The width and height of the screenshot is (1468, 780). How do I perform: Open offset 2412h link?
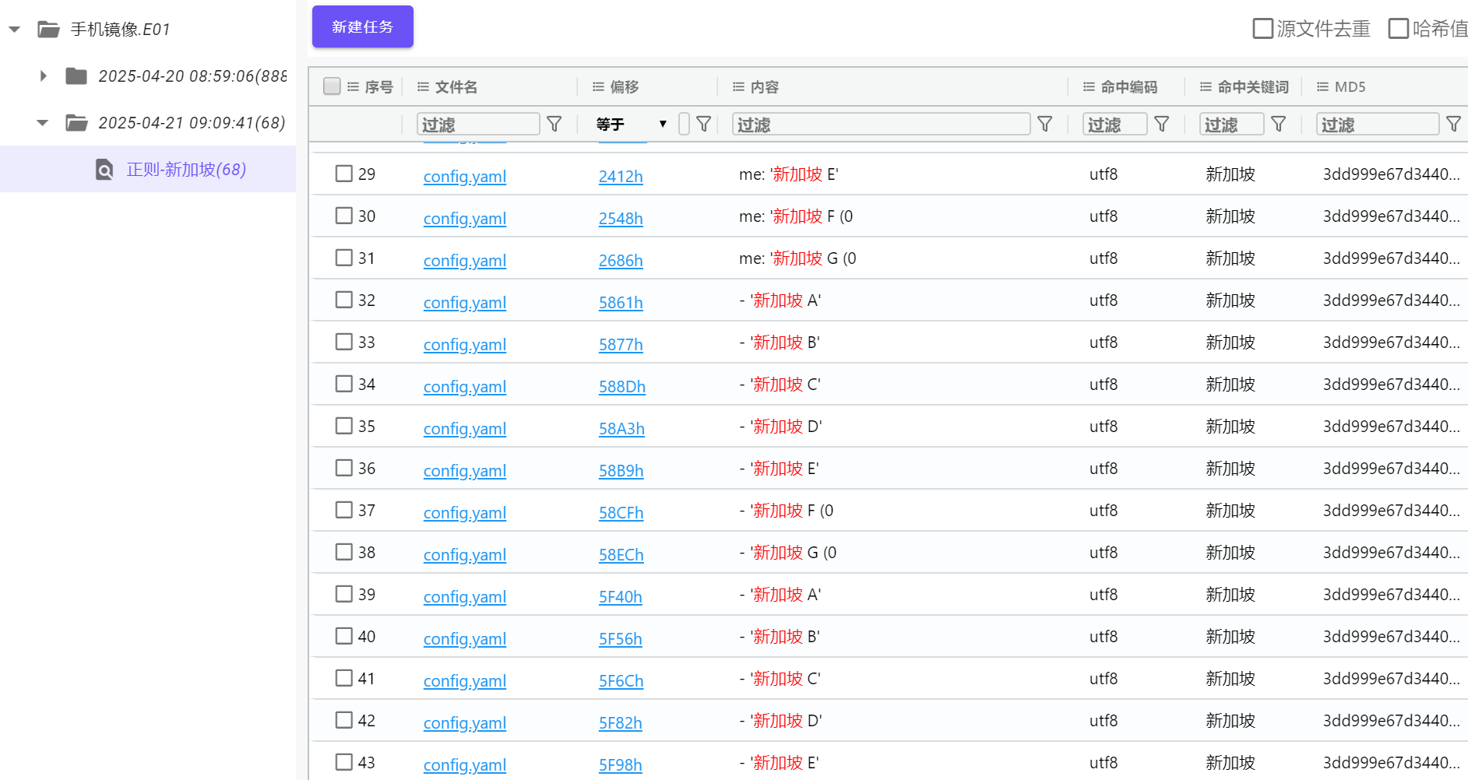621,177
